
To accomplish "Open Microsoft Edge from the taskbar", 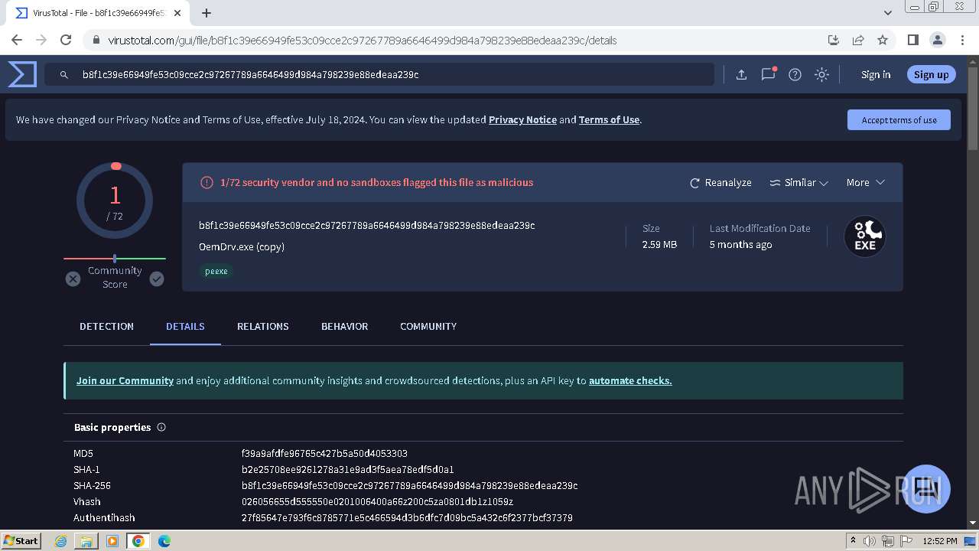I will 164,541.
